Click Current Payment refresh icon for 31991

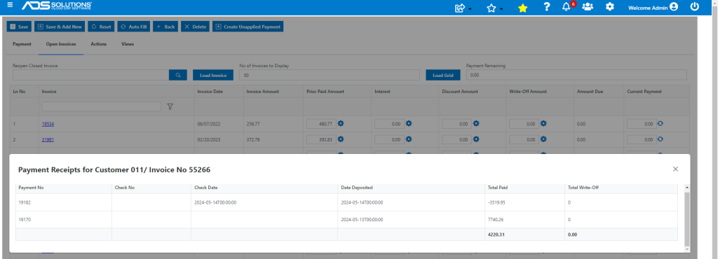pyautogui.click(x=661, y=139)
